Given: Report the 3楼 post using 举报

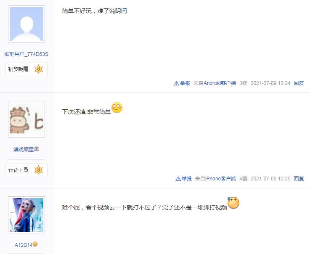Looking at the screenshot, I should (185, 83).
